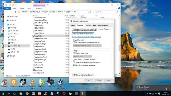Go up one folder with the up arrow
The width and height of the screenshot is (171, 96).
pyautogui.click(x=15, y=12)
